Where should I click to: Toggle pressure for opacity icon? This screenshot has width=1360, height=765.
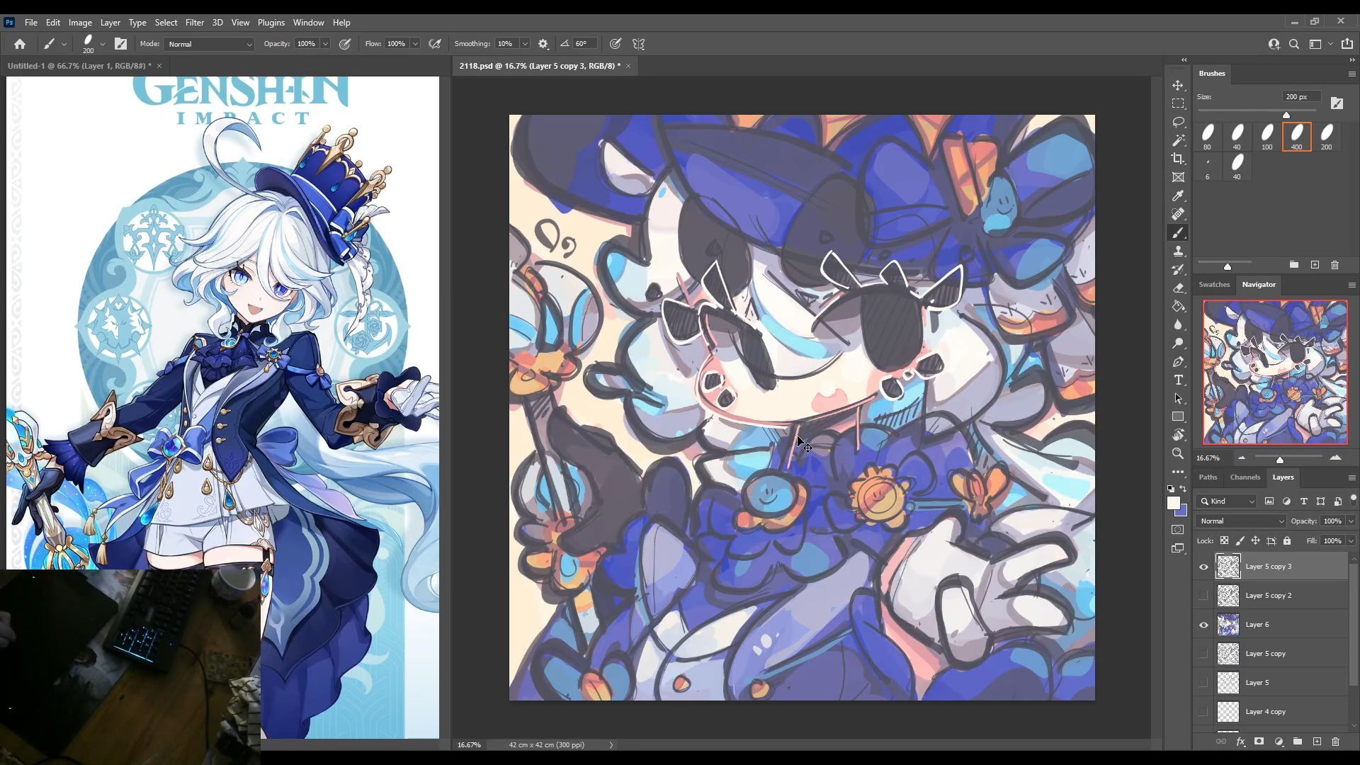tap(345, 44)
